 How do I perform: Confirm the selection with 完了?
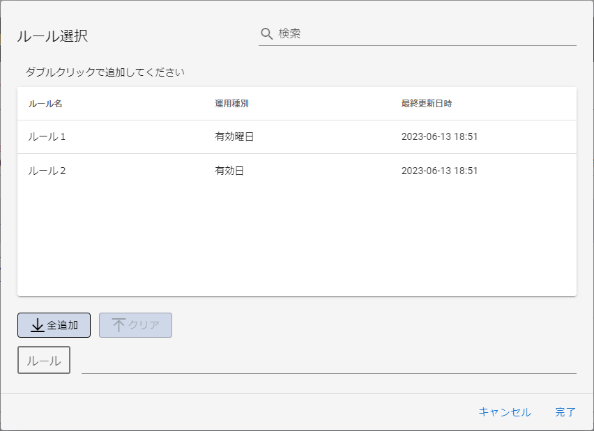(x=565, y=412)
